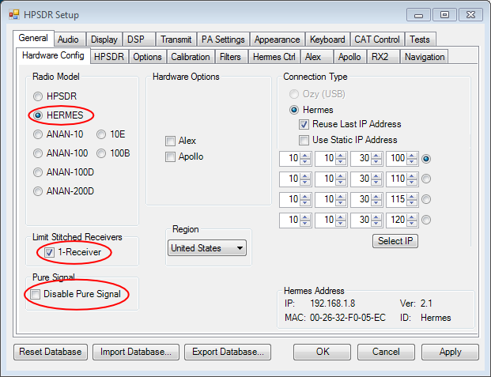Open the DSP tab
This screenshot has height=377, width=491.
pyautogui.click(x=138, y=40)
